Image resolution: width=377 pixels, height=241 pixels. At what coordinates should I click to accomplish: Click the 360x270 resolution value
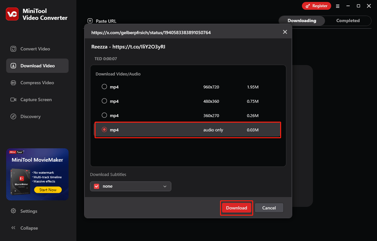tap(211, 116)
